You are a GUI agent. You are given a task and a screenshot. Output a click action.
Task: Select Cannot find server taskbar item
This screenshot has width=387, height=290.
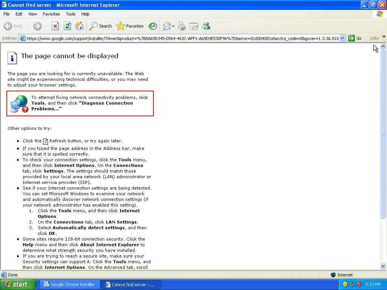pyautogui.click(x=131, y=285)
